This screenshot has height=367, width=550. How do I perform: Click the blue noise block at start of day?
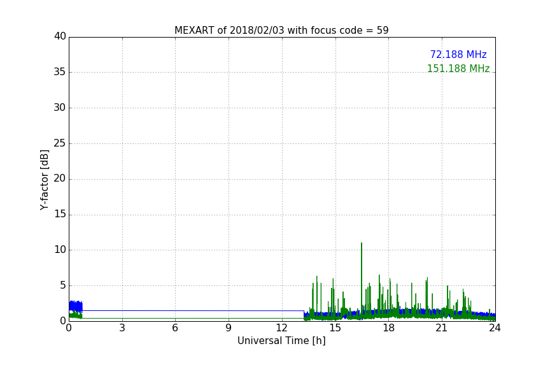(76, 306)
